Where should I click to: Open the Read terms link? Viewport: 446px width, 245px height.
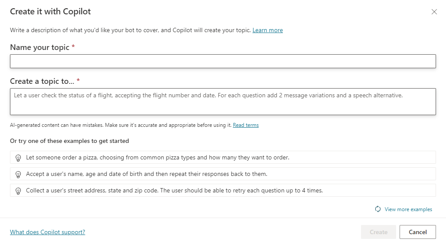pyautogui.click(x=246, y=125)
